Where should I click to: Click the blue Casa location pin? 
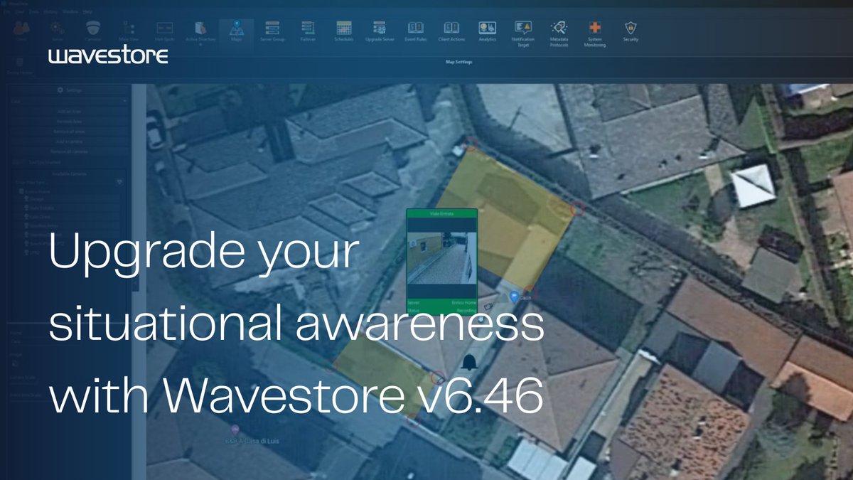pyautogui.click(x=514, y=296)
